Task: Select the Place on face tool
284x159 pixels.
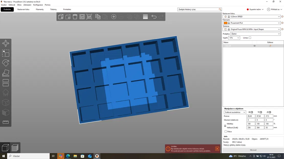Action: 6,73
